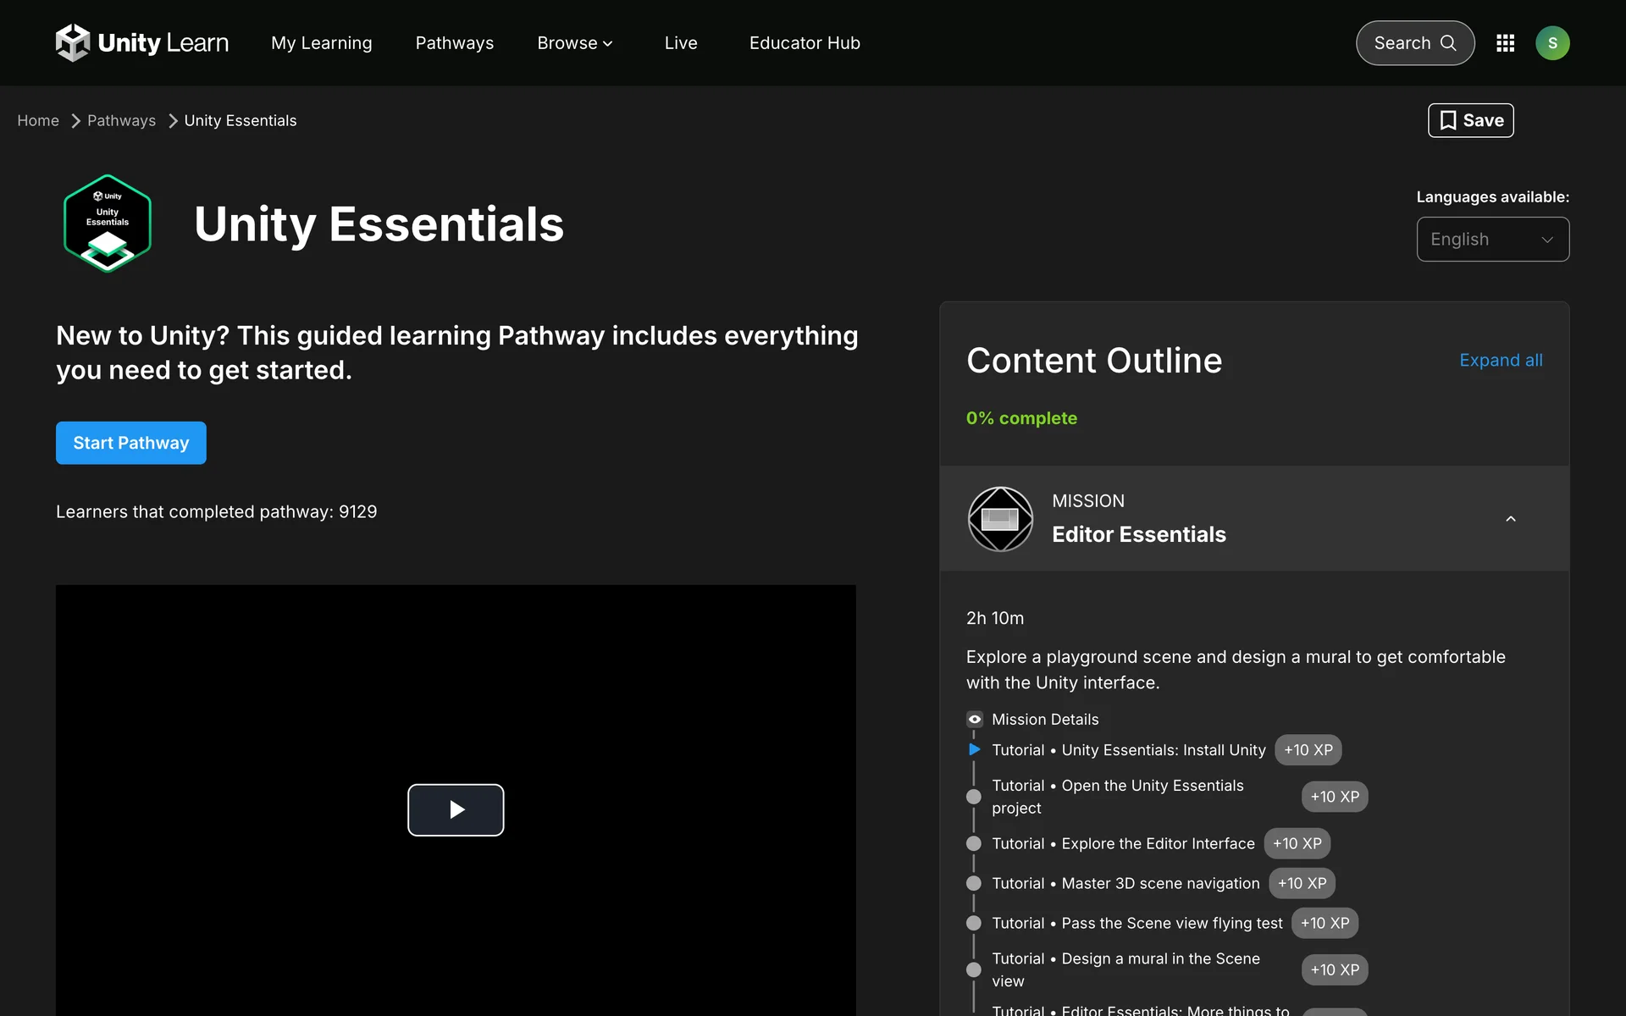Click the Expand all link

(1501, 361)
